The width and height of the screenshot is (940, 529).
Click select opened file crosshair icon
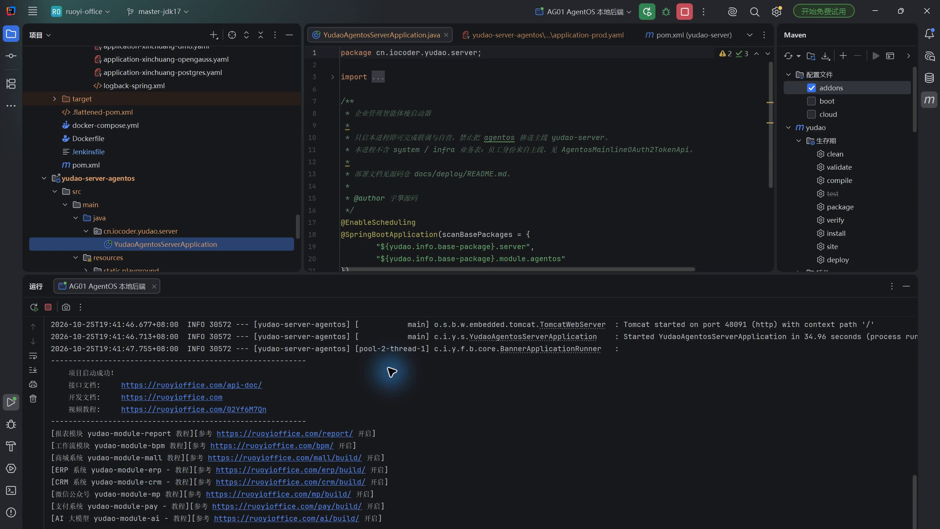click(x=232, y=35)
